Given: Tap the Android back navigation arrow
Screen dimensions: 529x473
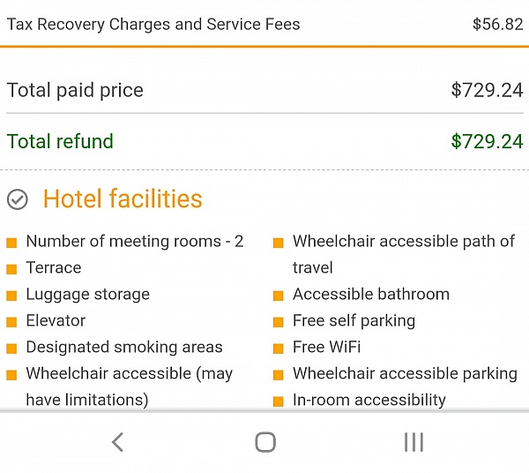Looking at the screenshot, I should pyautogui.click(x=117, y=442).
